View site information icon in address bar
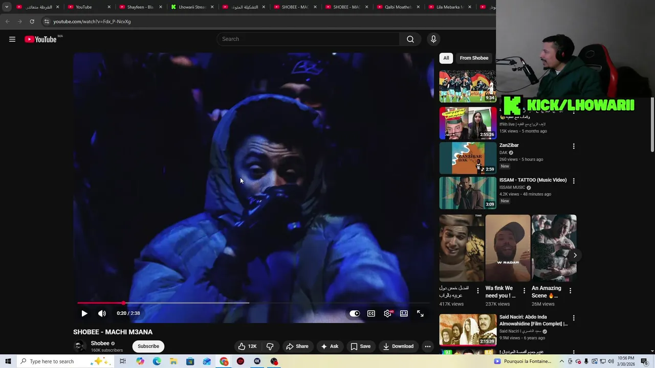Image resolution: width=655 pixels, height=368 pixels. pyautogui.click(x=46, y=21)
